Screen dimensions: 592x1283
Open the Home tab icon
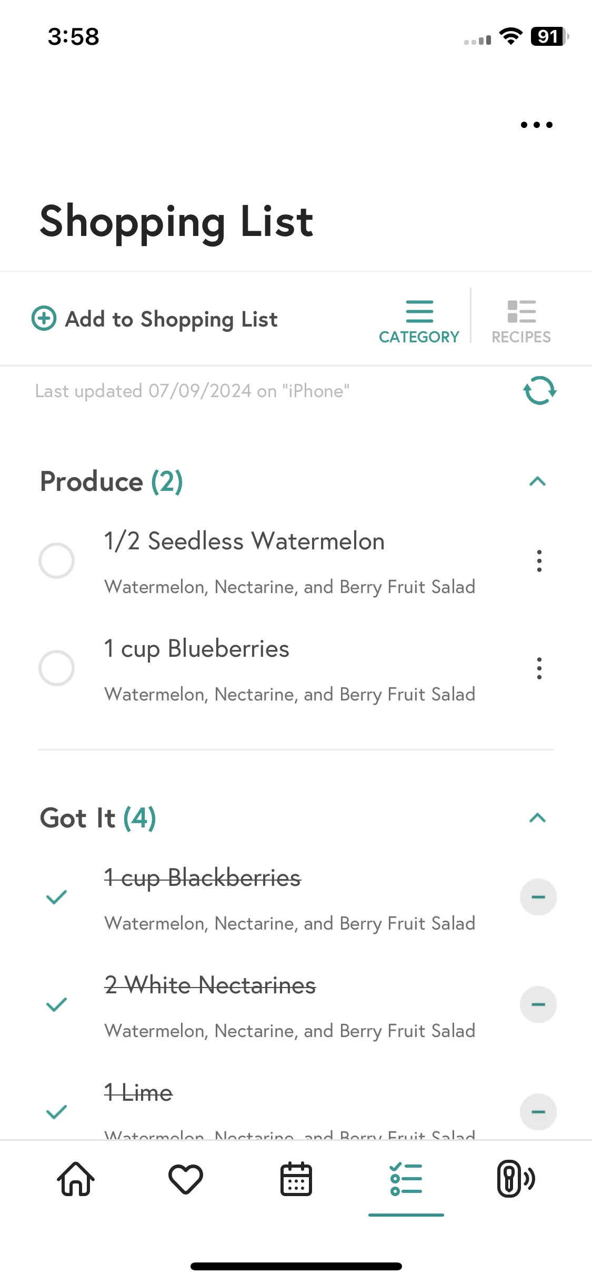coord(76,1179)
